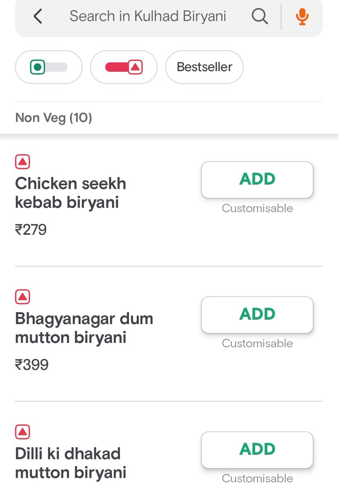Open the Non Veg (10) category header
338x483 pixels.
click(x=53, y=118)
